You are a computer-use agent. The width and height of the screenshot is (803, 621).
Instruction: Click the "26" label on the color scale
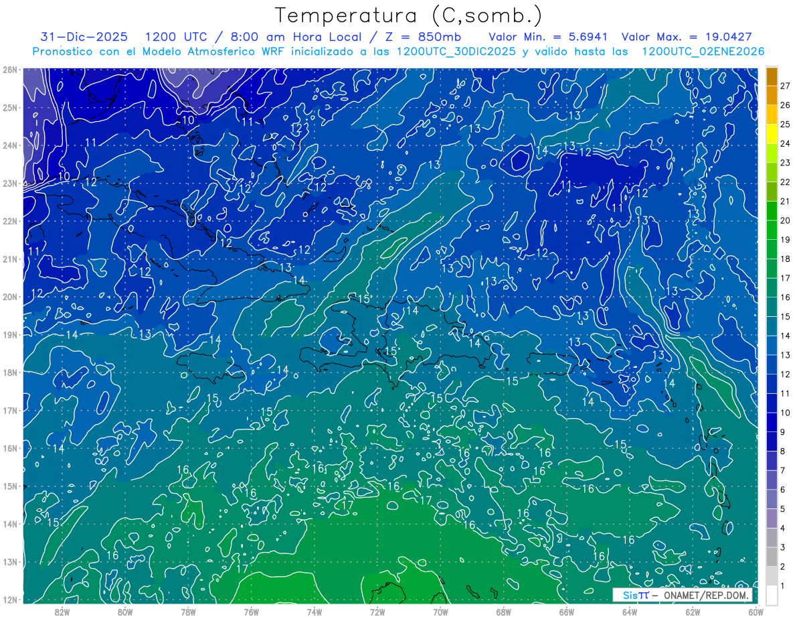click(786, 105)
